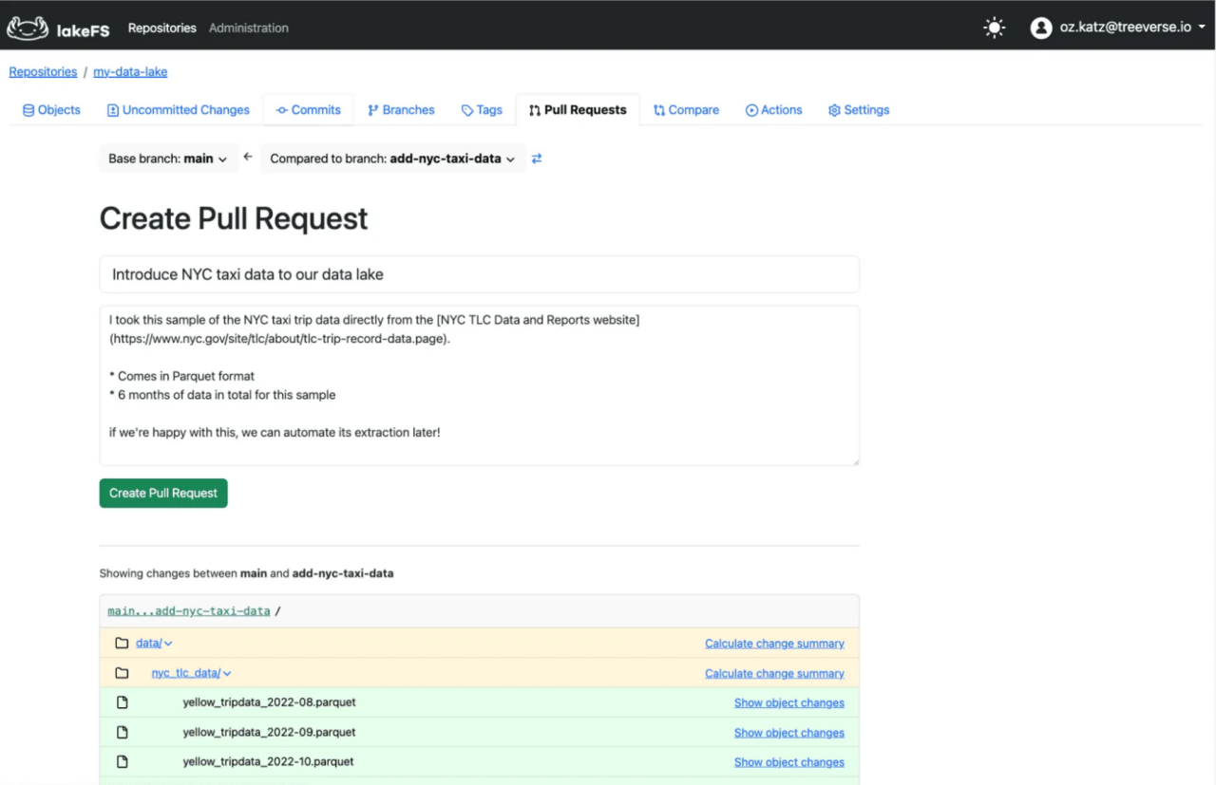This screenshot has width=1216, height=785.
Task: Open the Administration menu
Action: [x=248, y=28]
